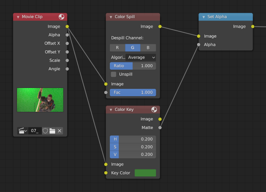Open the movie clip browse dropdown
266x192 pixels.
point(22,130)
